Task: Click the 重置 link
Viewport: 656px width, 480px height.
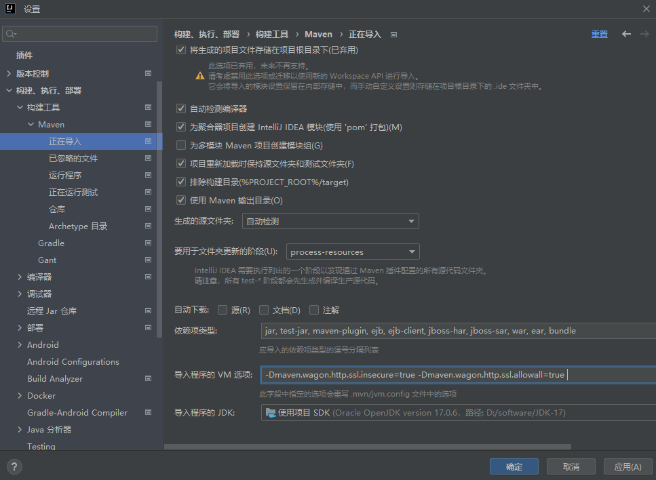Action: click(599, 35)
